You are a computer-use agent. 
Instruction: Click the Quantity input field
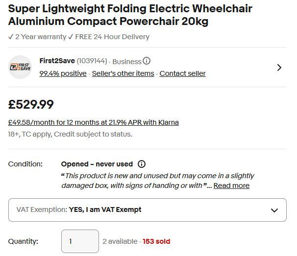coord(80,241)
